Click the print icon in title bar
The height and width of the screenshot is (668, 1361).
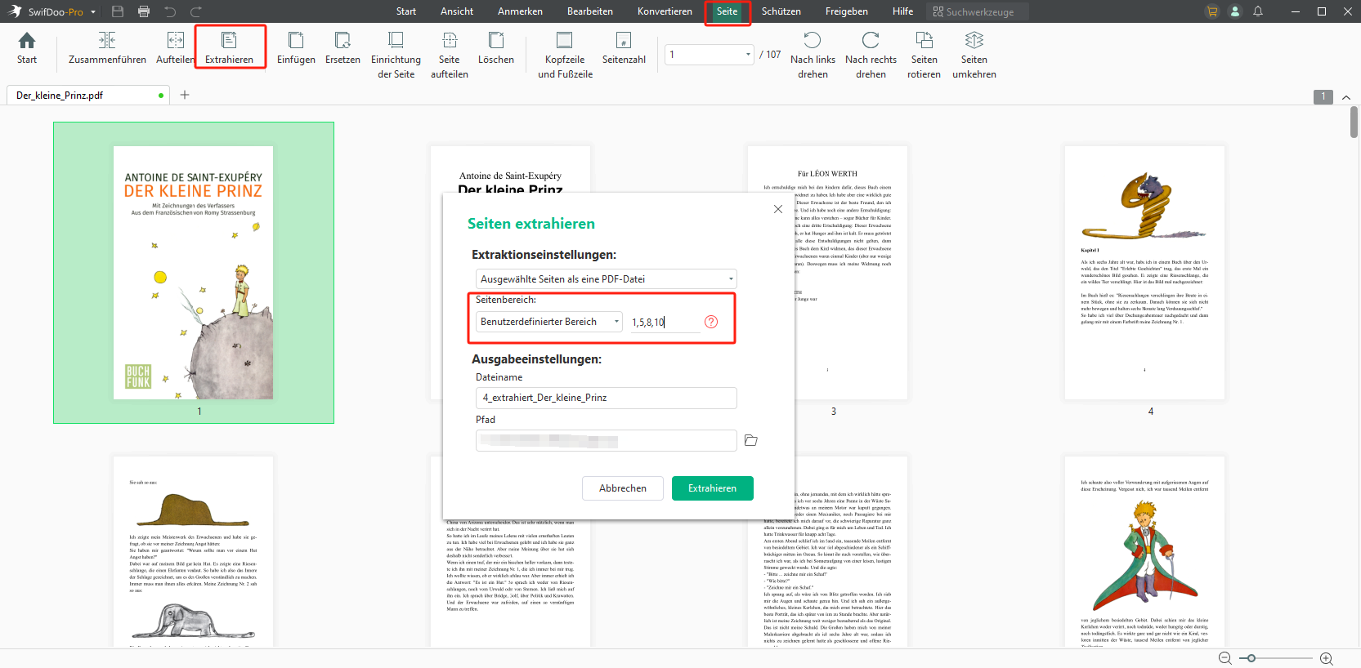(x=144, y=11)
